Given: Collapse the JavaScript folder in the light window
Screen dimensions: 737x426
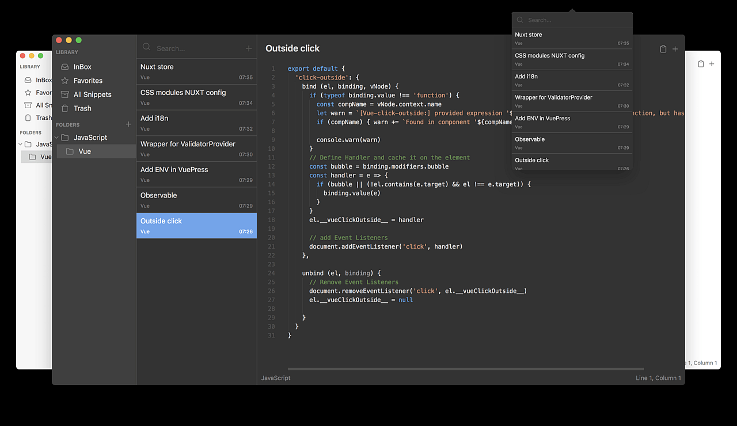Looking at the screenshot, I should 20,144.
